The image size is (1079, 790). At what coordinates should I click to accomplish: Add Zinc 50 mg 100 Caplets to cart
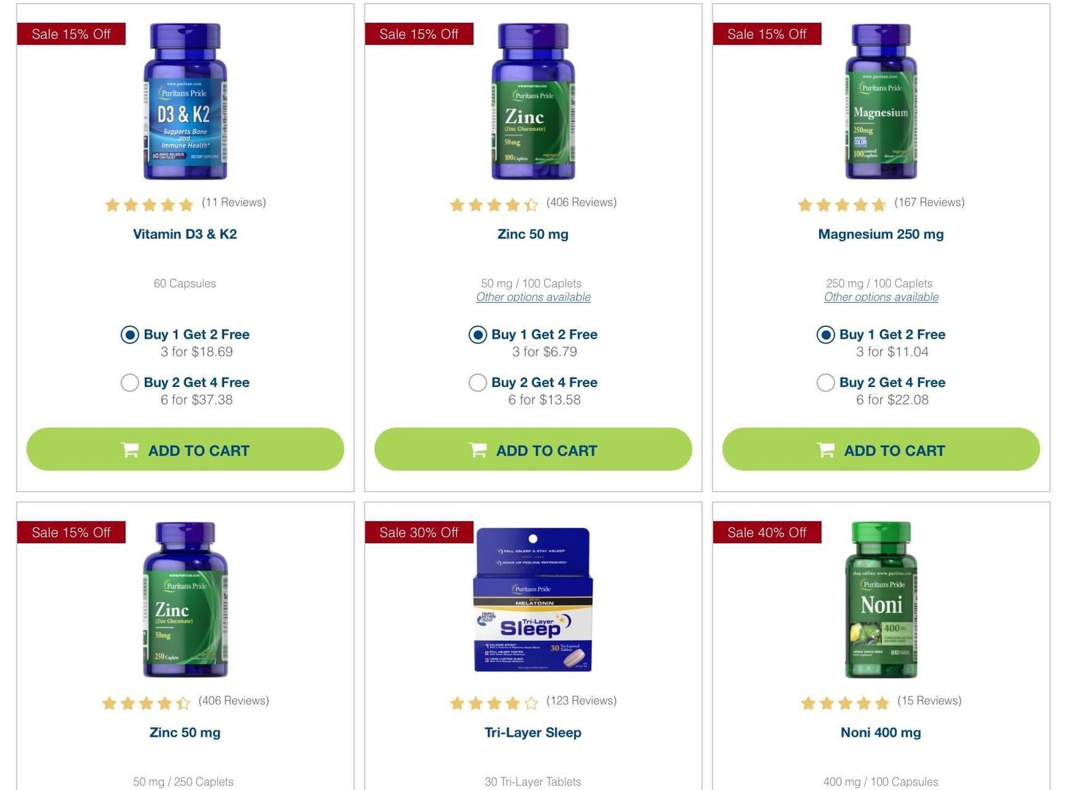(x=533, y=449)
